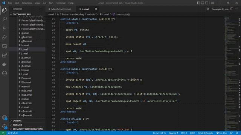Screen dimensions: 241x135
Task: Customize layout icon in title bar
Action: (212, 3)
